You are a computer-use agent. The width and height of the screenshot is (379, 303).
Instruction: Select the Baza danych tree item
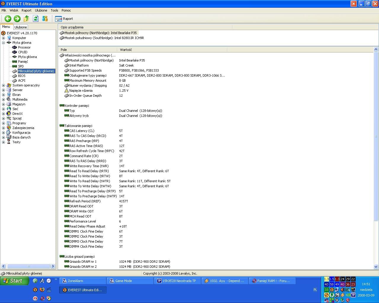22,137
